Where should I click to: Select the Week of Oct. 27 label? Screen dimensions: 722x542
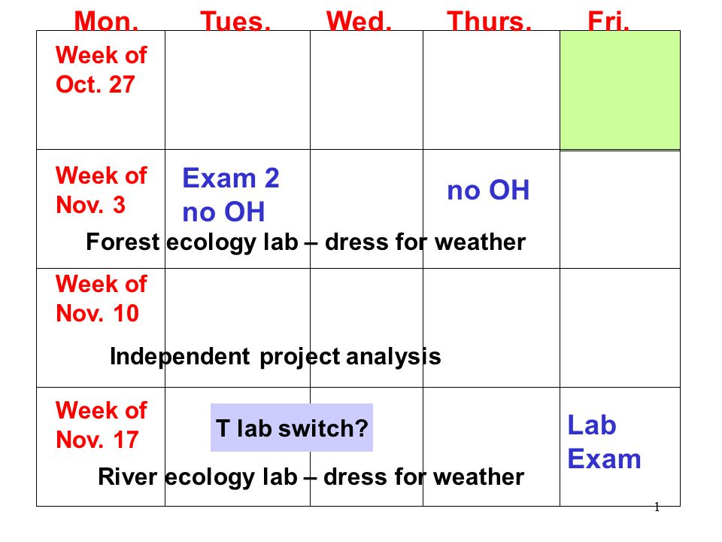click(x=101, y=69)
